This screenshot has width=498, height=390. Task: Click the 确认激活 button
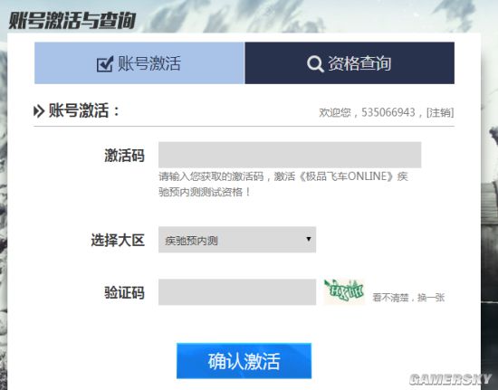click(244, 361)
